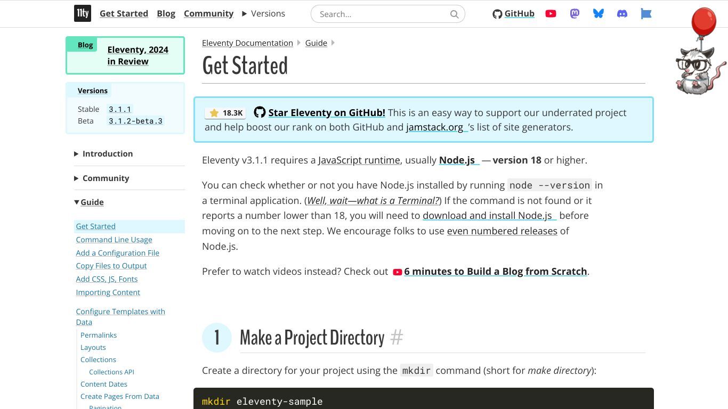
Task: Click the 18.3K star count badge
Action: point(225,113)
